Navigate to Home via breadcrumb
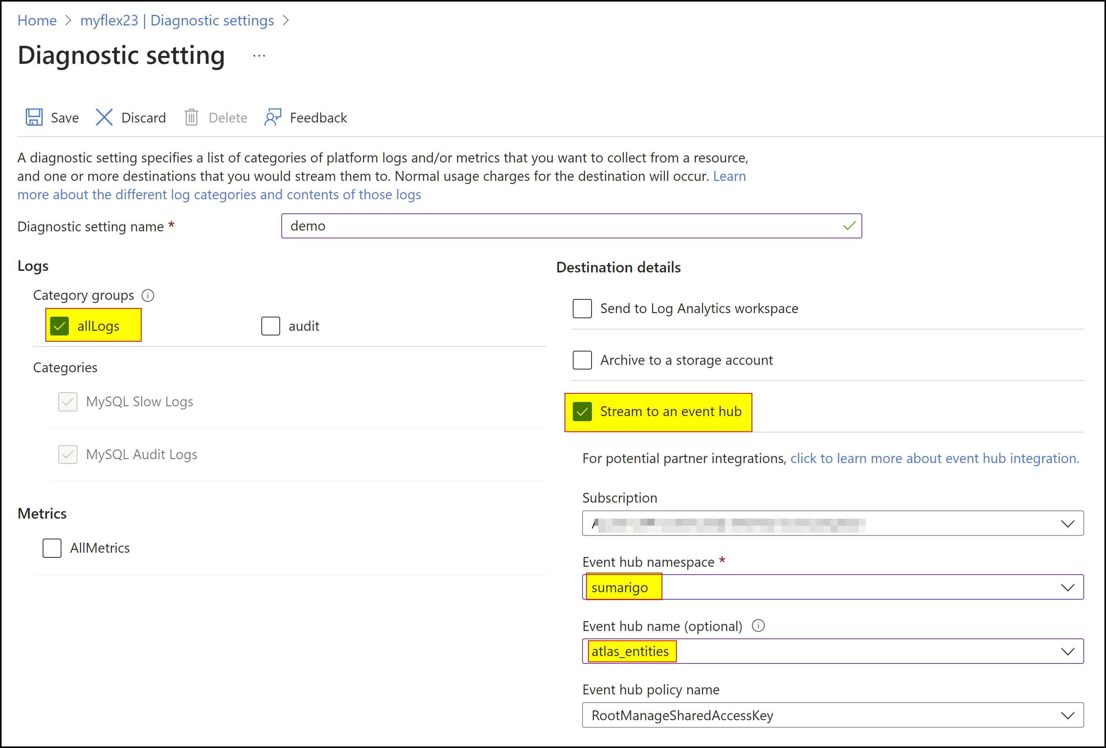 tap(37, 20)
